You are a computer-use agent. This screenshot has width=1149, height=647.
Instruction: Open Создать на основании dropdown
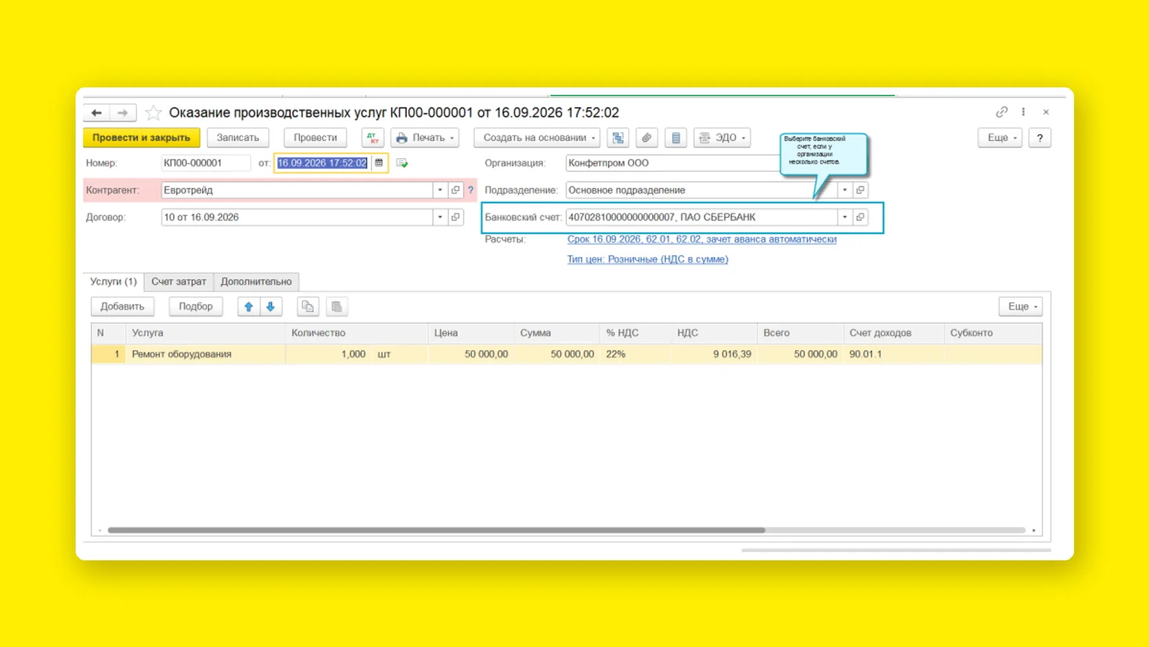point(537,138)
